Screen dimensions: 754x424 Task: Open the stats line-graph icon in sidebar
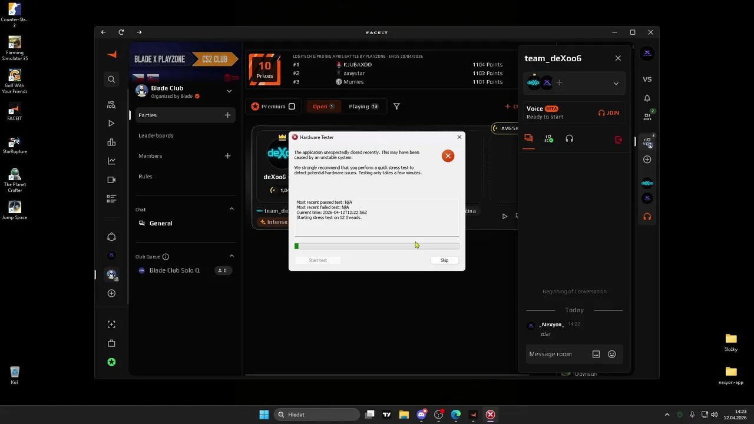111,161
